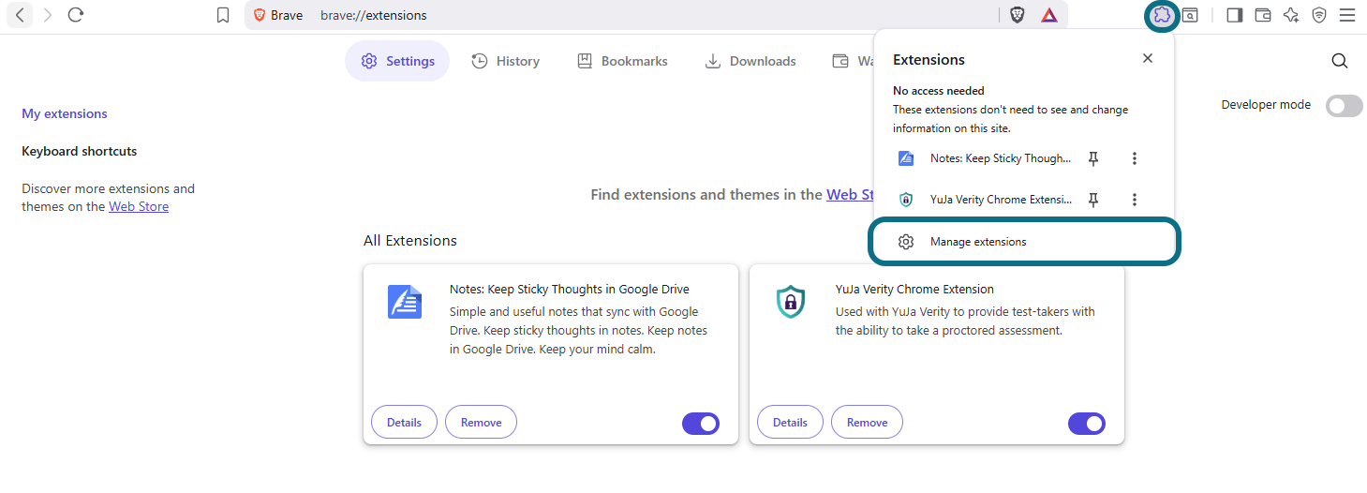Open the Web Store link in sidebar

tap(139, 206)
